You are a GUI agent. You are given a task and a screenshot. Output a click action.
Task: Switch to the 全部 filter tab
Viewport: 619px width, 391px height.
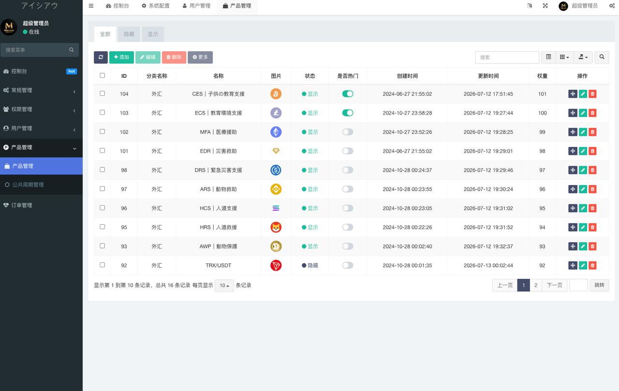[x=105, y=34]
